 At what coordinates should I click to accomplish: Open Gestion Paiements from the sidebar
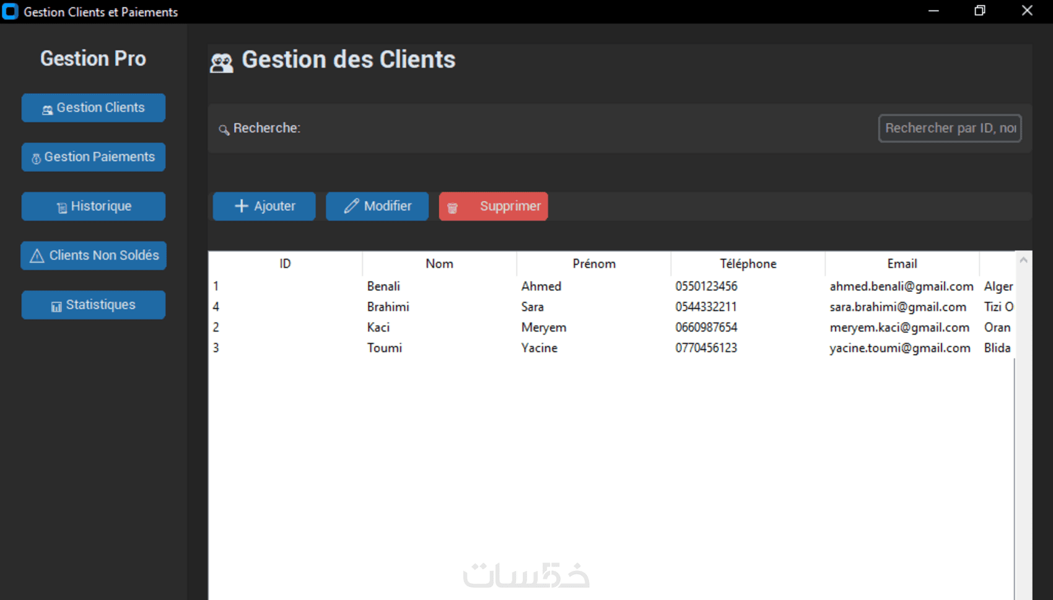pos(94,157)
